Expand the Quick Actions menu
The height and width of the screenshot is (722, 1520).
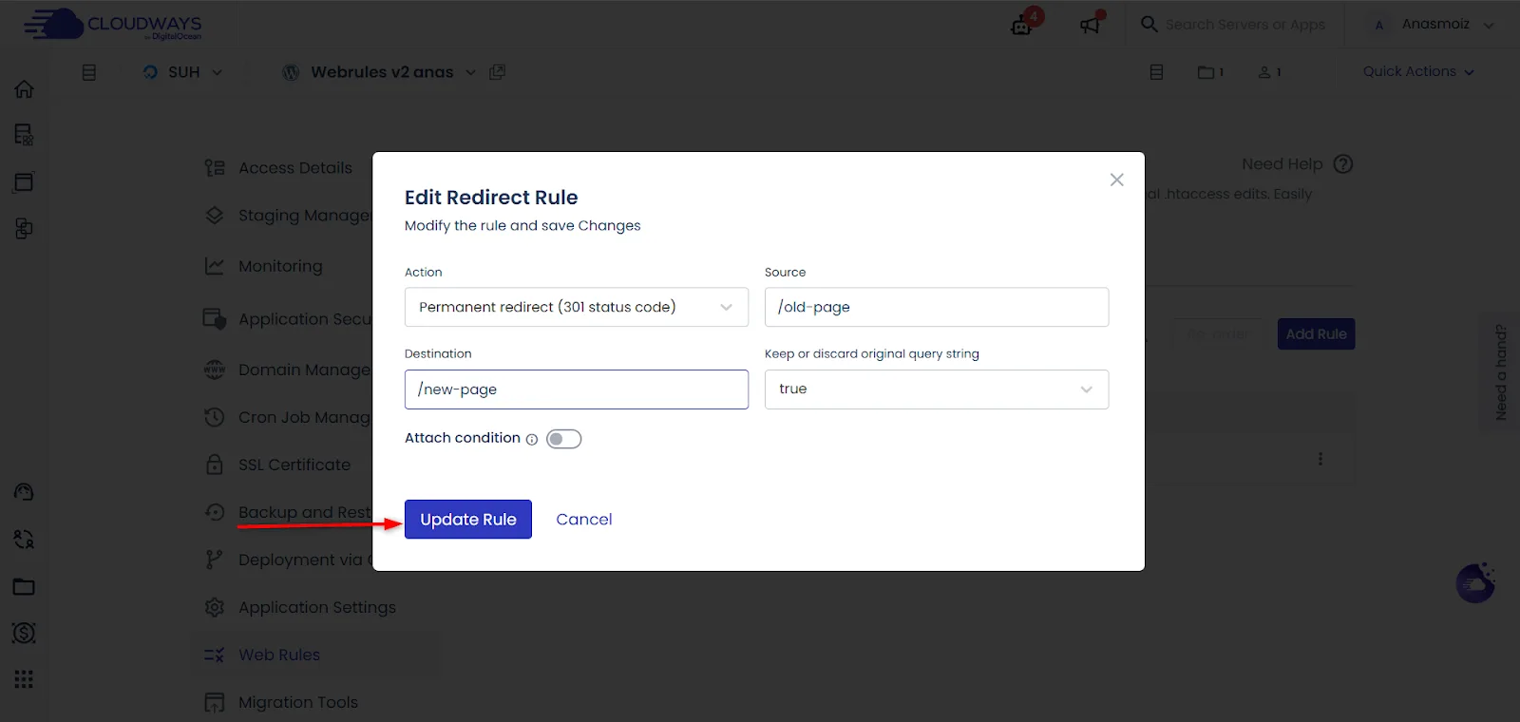(x=1418, y=71)
